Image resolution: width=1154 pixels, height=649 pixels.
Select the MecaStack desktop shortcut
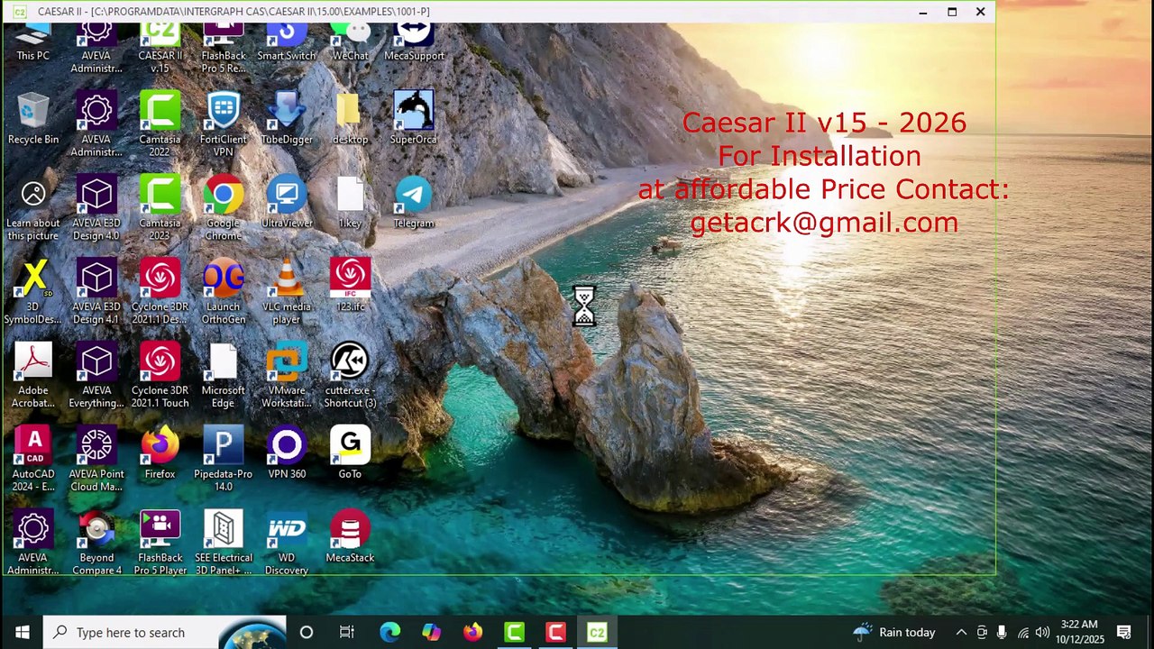click(x=350, y=537)
